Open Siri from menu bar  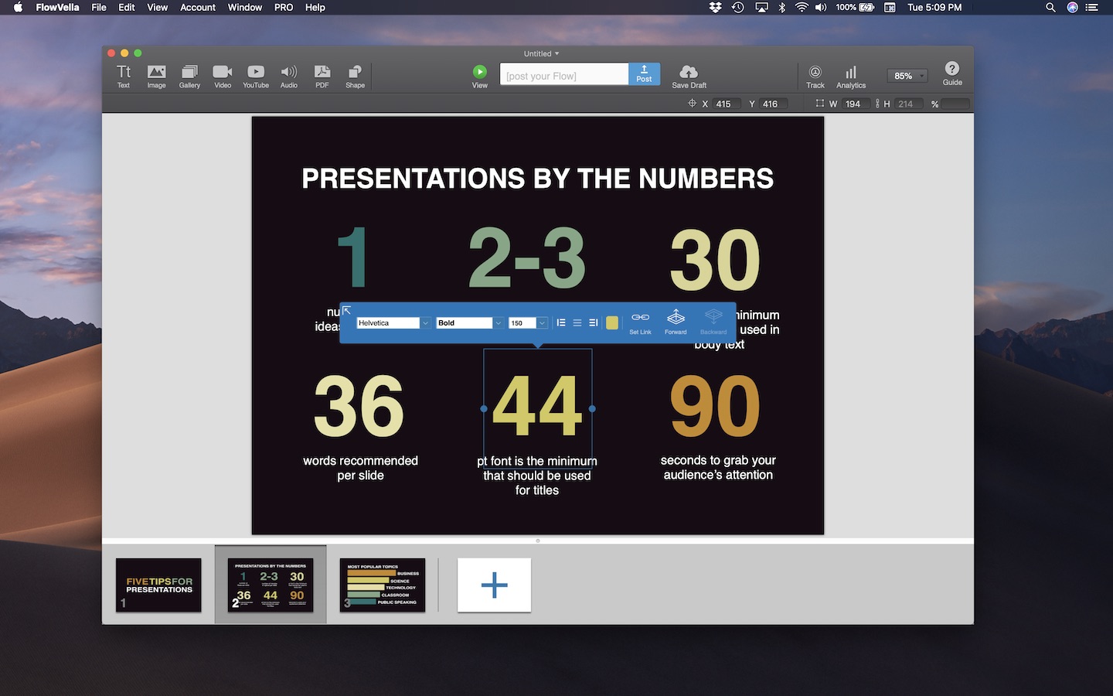click(x=1072, y=7)
